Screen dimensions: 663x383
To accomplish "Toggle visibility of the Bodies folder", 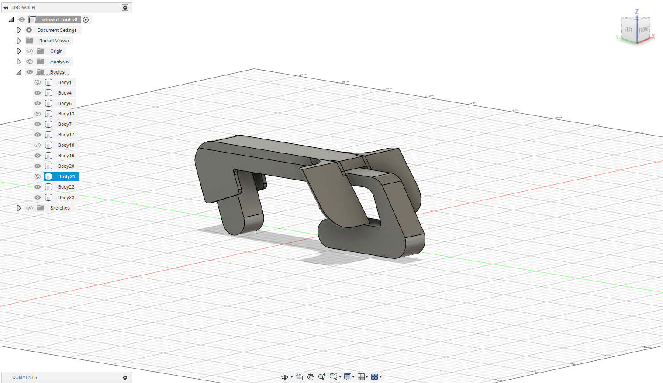I will (x=30, y=72).
